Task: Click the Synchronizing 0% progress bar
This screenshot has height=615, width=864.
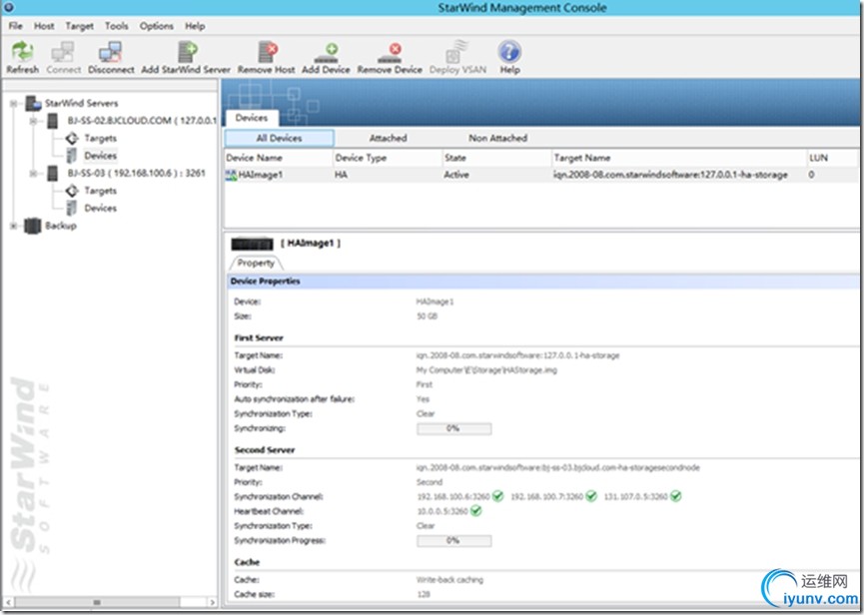Action: pos(454,428)
